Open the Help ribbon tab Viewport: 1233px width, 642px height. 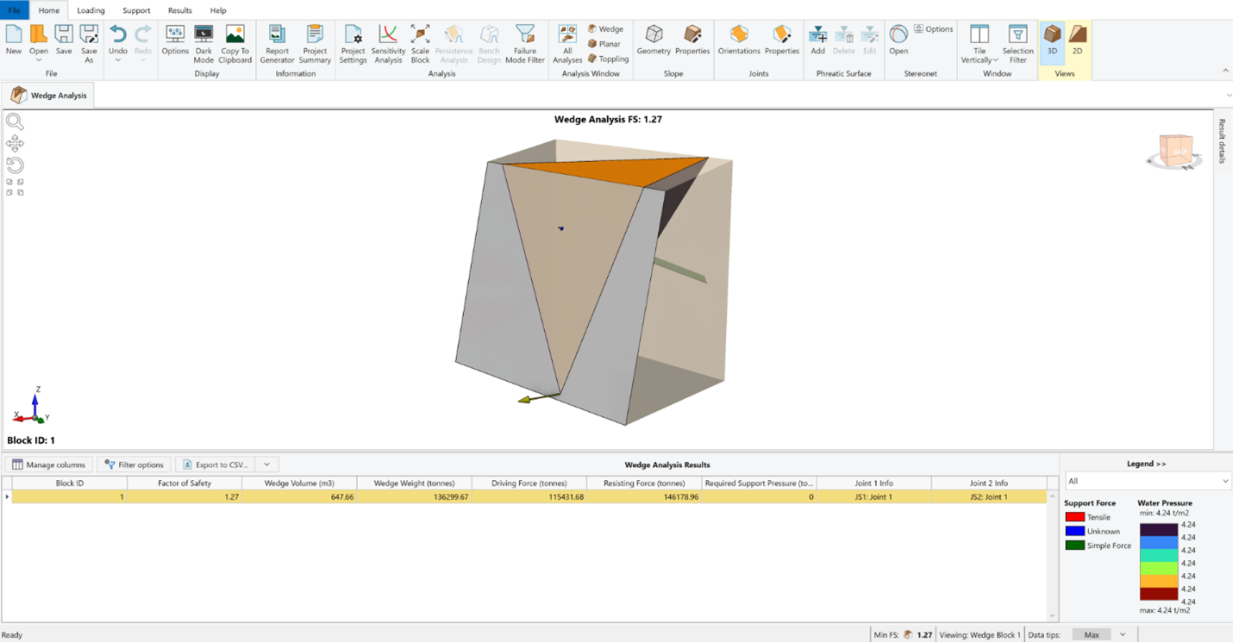click(x=218, y=10)
